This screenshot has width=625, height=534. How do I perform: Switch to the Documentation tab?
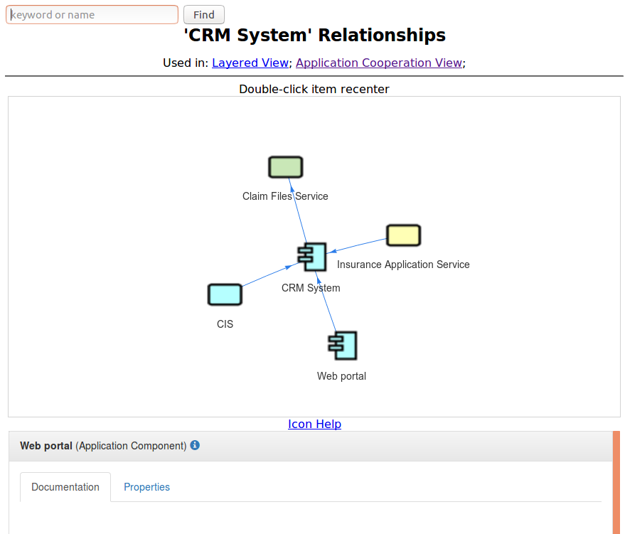[x=65, y=487]
